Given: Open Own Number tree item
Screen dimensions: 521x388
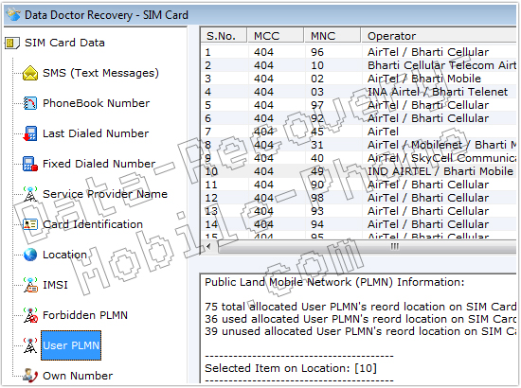Looking at the screenshot, I should [x=78, y=376].
